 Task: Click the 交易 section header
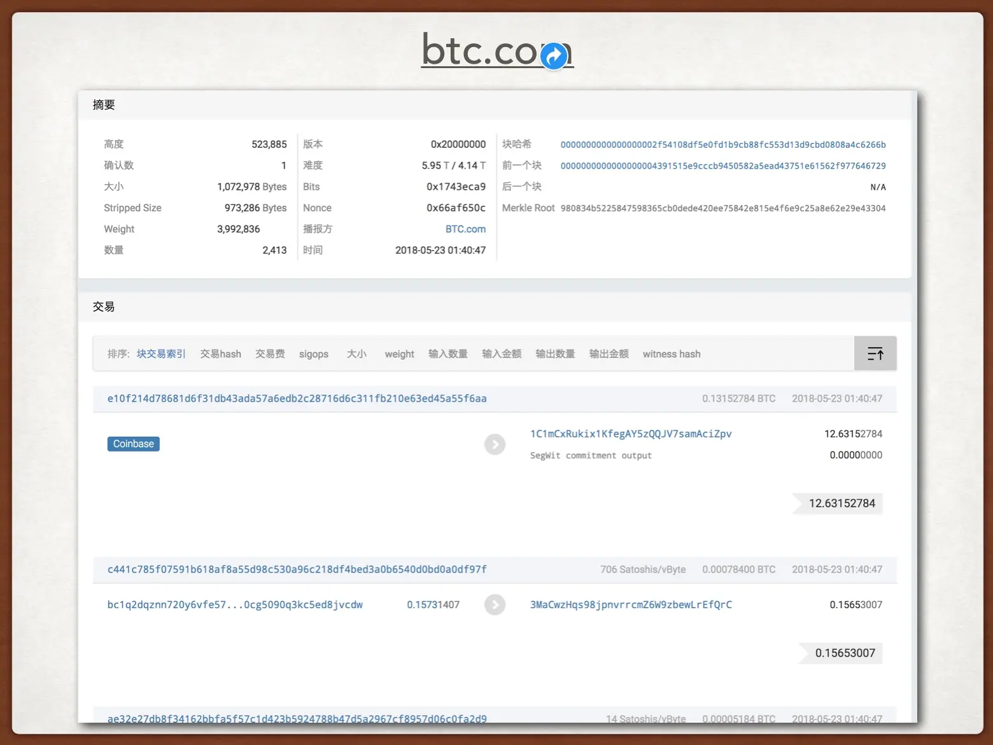click(x=104, y=307)
